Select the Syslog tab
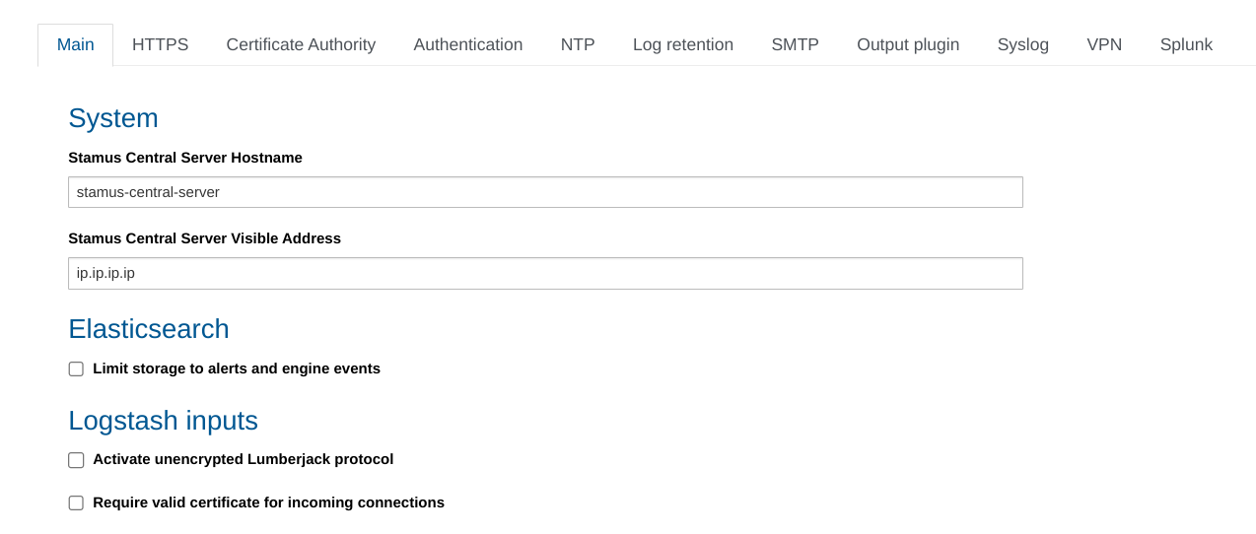This screenshot has width=1256, height=534. tap(1023, 44)
